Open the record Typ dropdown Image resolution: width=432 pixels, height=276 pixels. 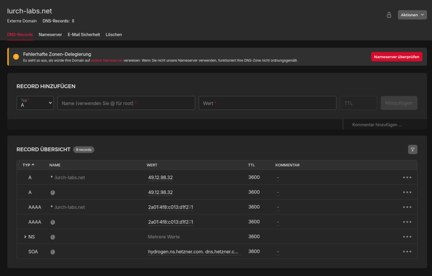(35, 103)
